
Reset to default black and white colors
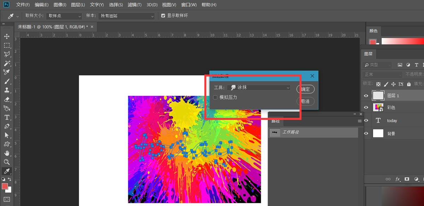coord(3,180)
